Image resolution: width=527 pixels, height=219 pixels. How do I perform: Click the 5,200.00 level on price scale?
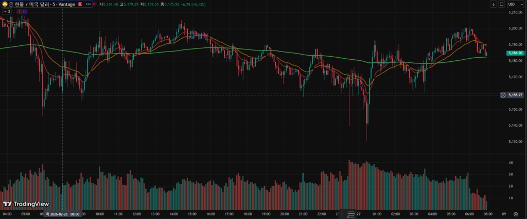(x=515, y=28)
